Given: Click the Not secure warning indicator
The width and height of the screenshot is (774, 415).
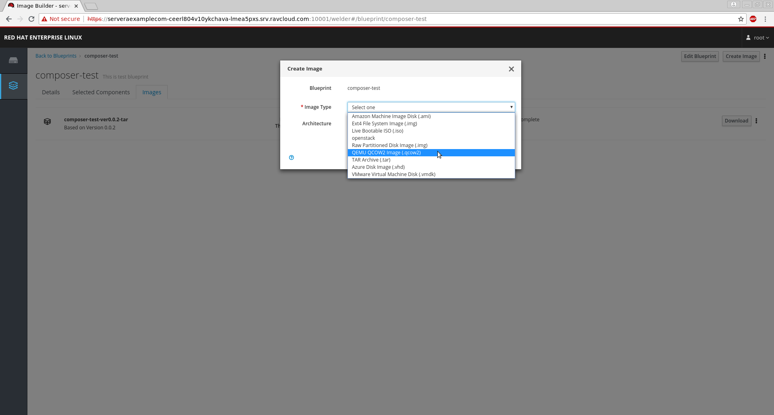Looking at the screenshot, I should click(61, 19).
